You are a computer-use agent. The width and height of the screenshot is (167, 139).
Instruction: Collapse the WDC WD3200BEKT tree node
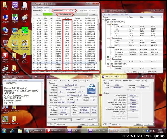point(105,64)
